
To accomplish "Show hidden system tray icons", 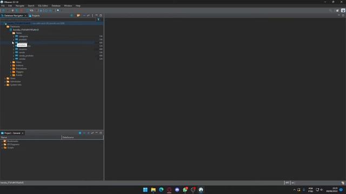I will (294, 190).
